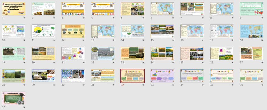This screenshot has height=110, width=267.
Task: Pick slide 15 photo collage thumbnail
Action: (x=162, y=31)
